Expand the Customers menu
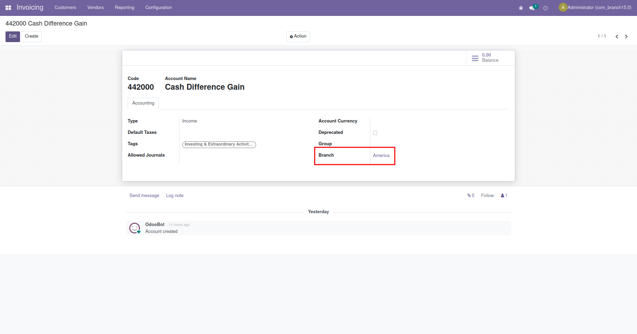Image resolution: width=637 pixels, height=334 pixels. pos(65,8)
